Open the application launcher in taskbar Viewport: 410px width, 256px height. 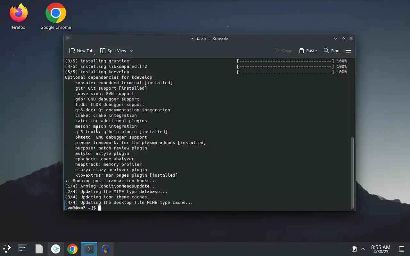[x=7, y=249]
